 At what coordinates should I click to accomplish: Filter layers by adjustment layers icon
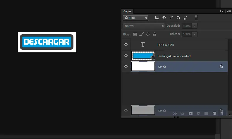point(164,18)
